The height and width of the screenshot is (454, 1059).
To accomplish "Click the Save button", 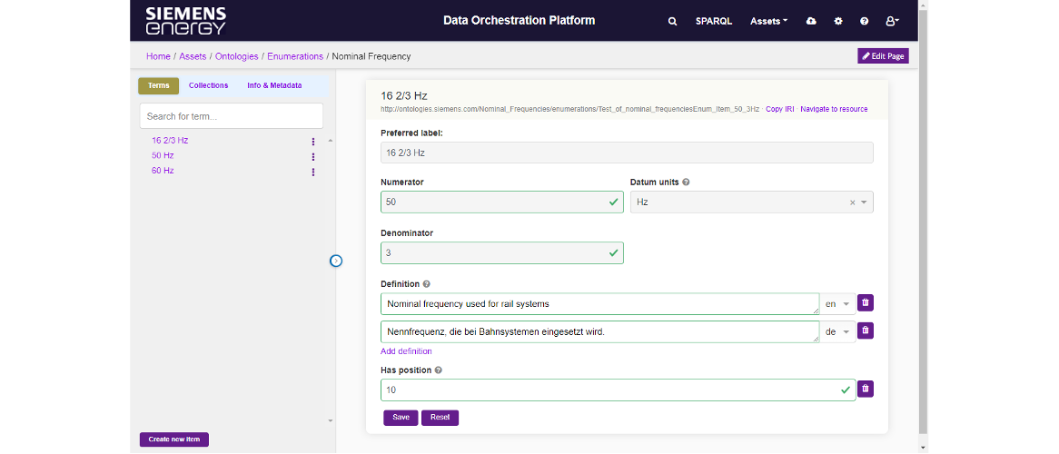I will (401, 418).
